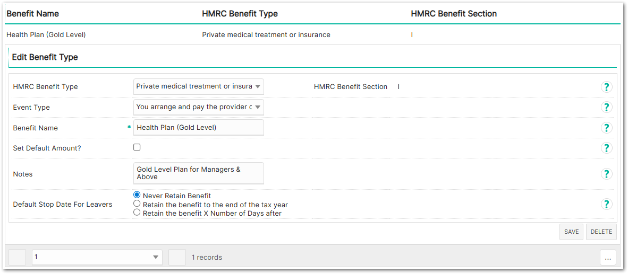Image resolution: width=628 pixels, height=274 pixels.
Task: Click help icon beside Event Type
Action: tap(606, 107)
